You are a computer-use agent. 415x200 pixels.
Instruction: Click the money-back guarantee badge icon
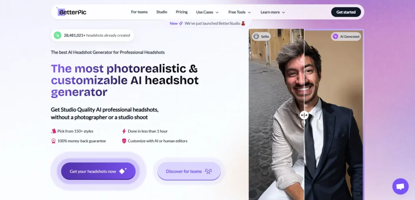click(x=53, y=141)
